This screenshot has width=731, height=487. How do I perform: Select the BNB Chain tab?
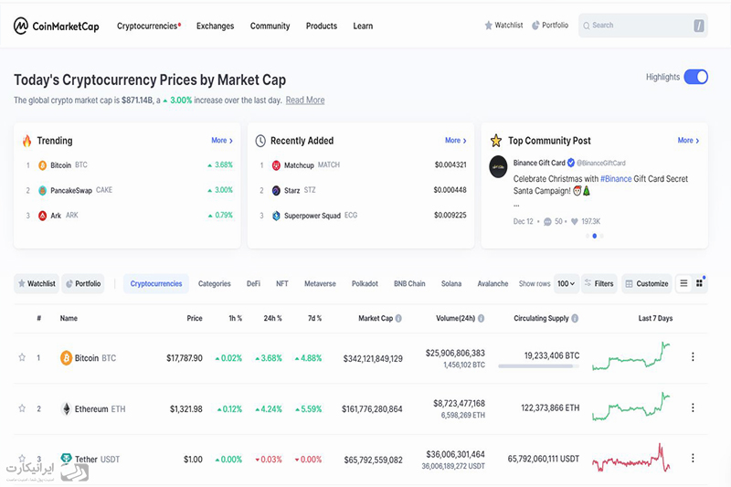(x=409, y=283)
